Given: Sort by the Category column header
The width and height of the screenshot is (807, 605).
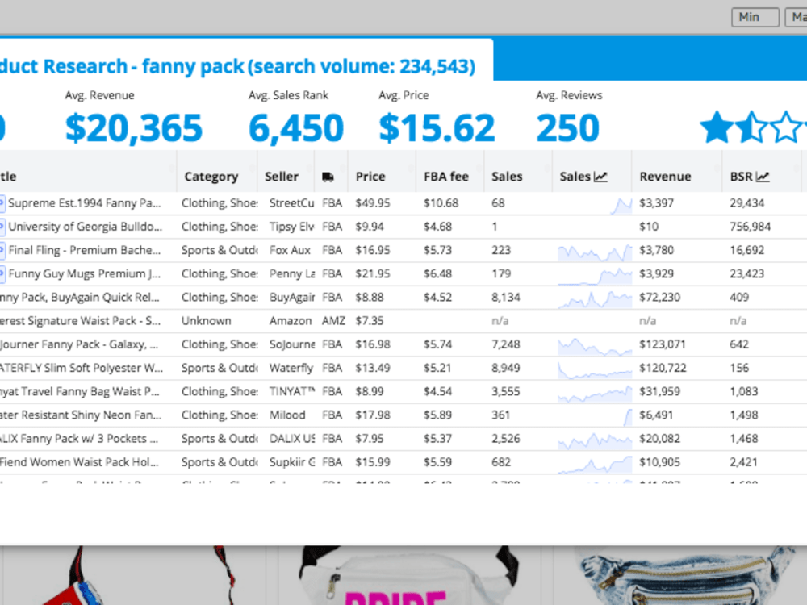Looking at the screenshot, I should pyautogui.click(x=211, y=177).
